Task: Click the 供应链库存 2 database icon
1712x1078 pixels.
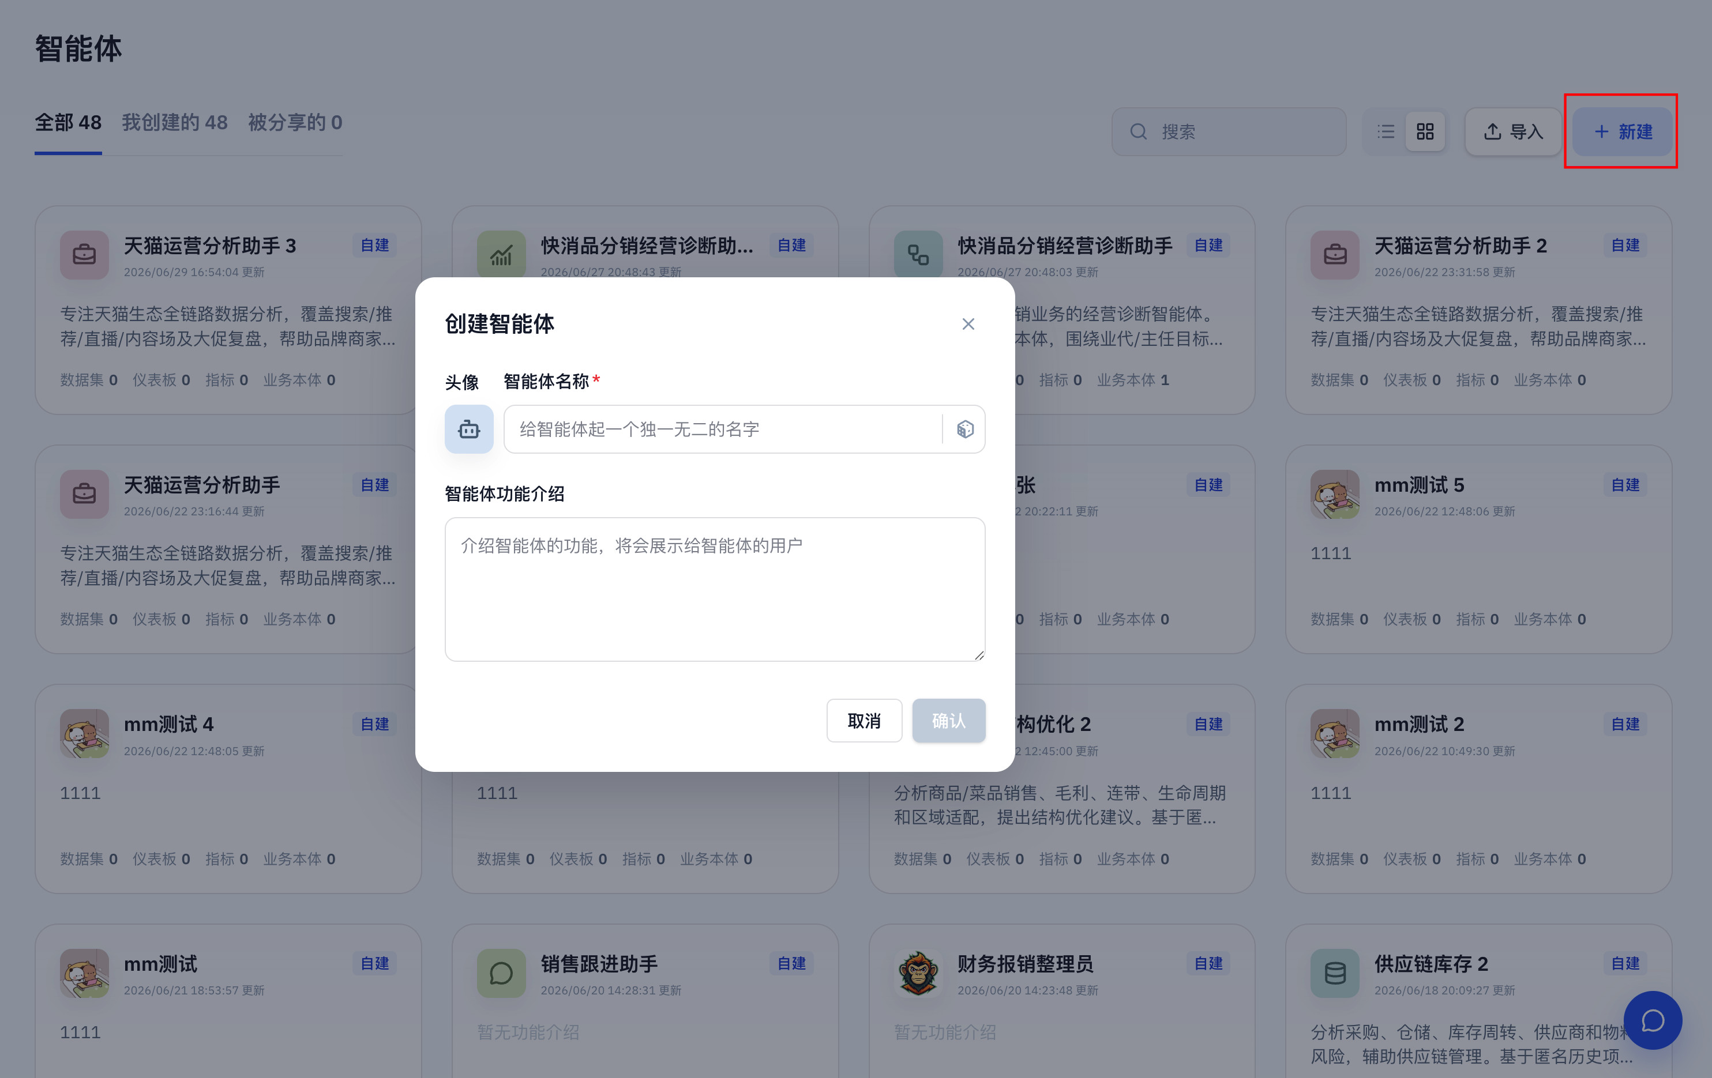Action: tap(1335, 973)
